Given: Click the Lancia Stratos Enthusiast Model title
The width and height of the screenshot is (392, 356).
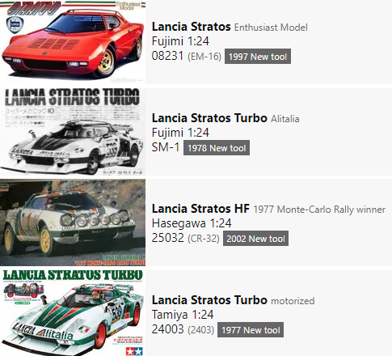Looking at the screenshot, I should tap(230, 27).
